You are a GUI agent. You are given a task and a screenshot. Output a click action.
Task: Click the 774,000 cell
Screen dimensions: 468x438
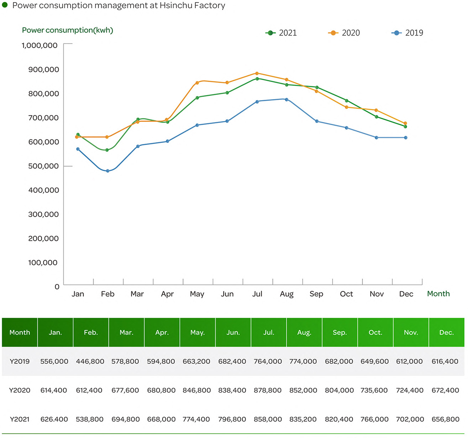point(303,361)
